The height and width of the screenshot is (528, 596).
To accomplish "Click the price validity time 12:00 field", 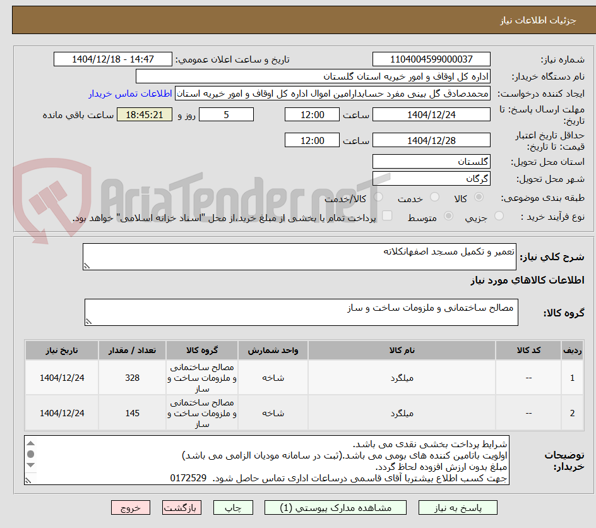I will pyautogui.click(x=312, y=140).
